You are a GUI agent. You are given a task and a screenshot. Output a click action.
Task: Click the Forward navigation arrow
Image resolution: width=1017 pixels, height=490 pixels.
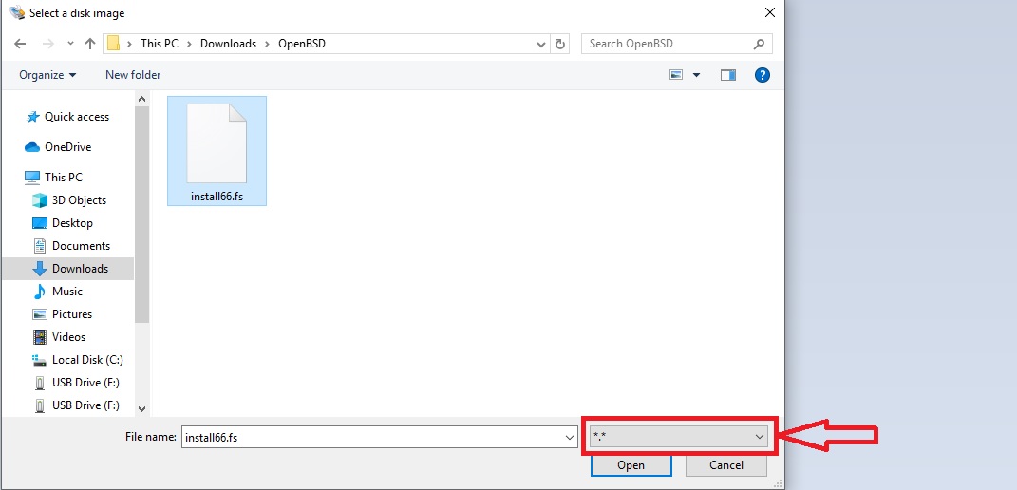[47, 44]
